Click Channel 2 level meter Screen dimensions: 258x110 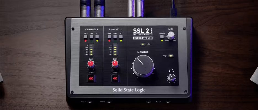(115, 50)
